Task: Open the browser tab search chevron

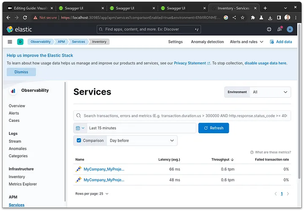Action: tap(285, 8)
